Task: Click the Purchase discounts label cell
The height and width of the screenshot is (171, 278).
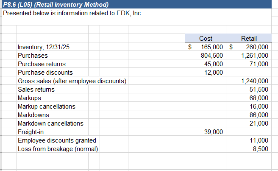Action: 45,73
